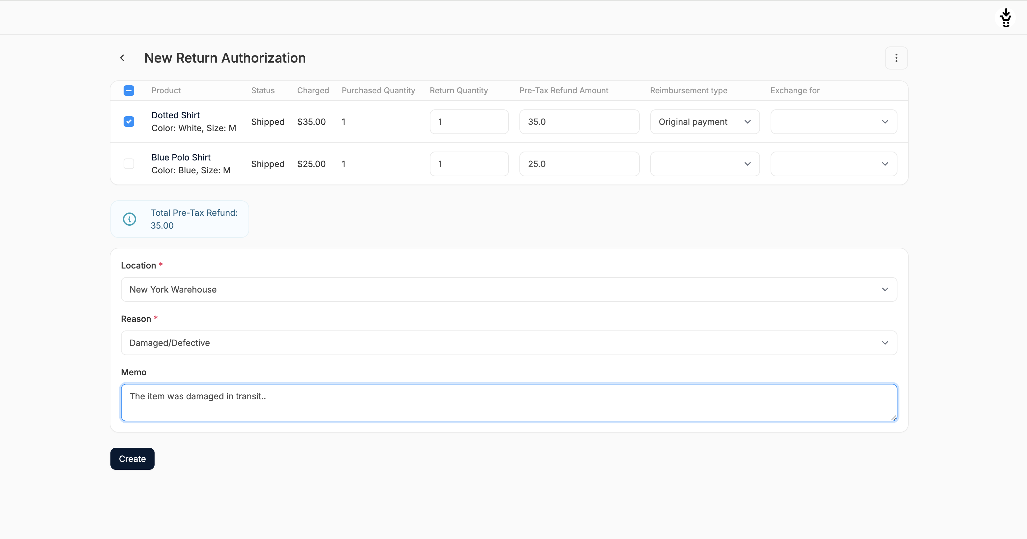Open Blue Polo Shirt reimbursement type dropdown
Image resolution: width=1027 pixels, height=539 pixels.
pos(704,164)
